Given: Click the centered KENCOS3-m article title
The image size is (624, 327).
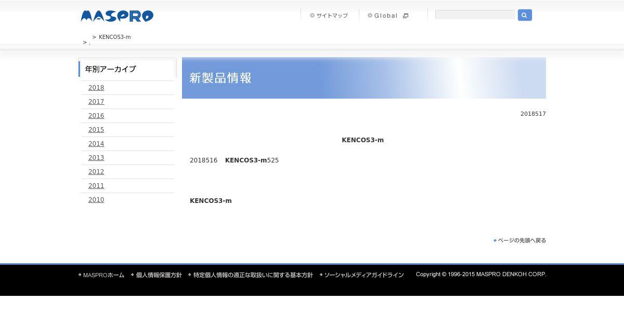Looking at the screenshot, I should pos(362,140).
